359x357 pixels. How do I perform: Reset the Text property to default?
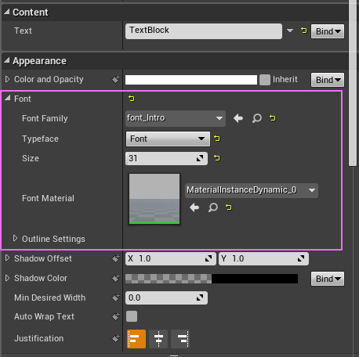tap(303, 31)
